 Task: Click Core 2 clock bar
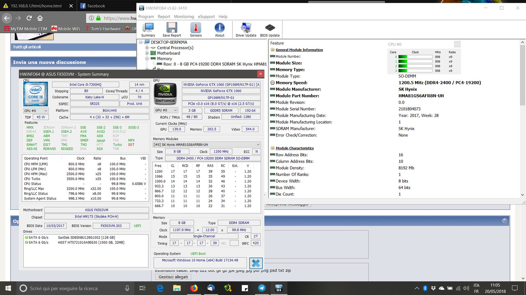(x=415, y=66)
